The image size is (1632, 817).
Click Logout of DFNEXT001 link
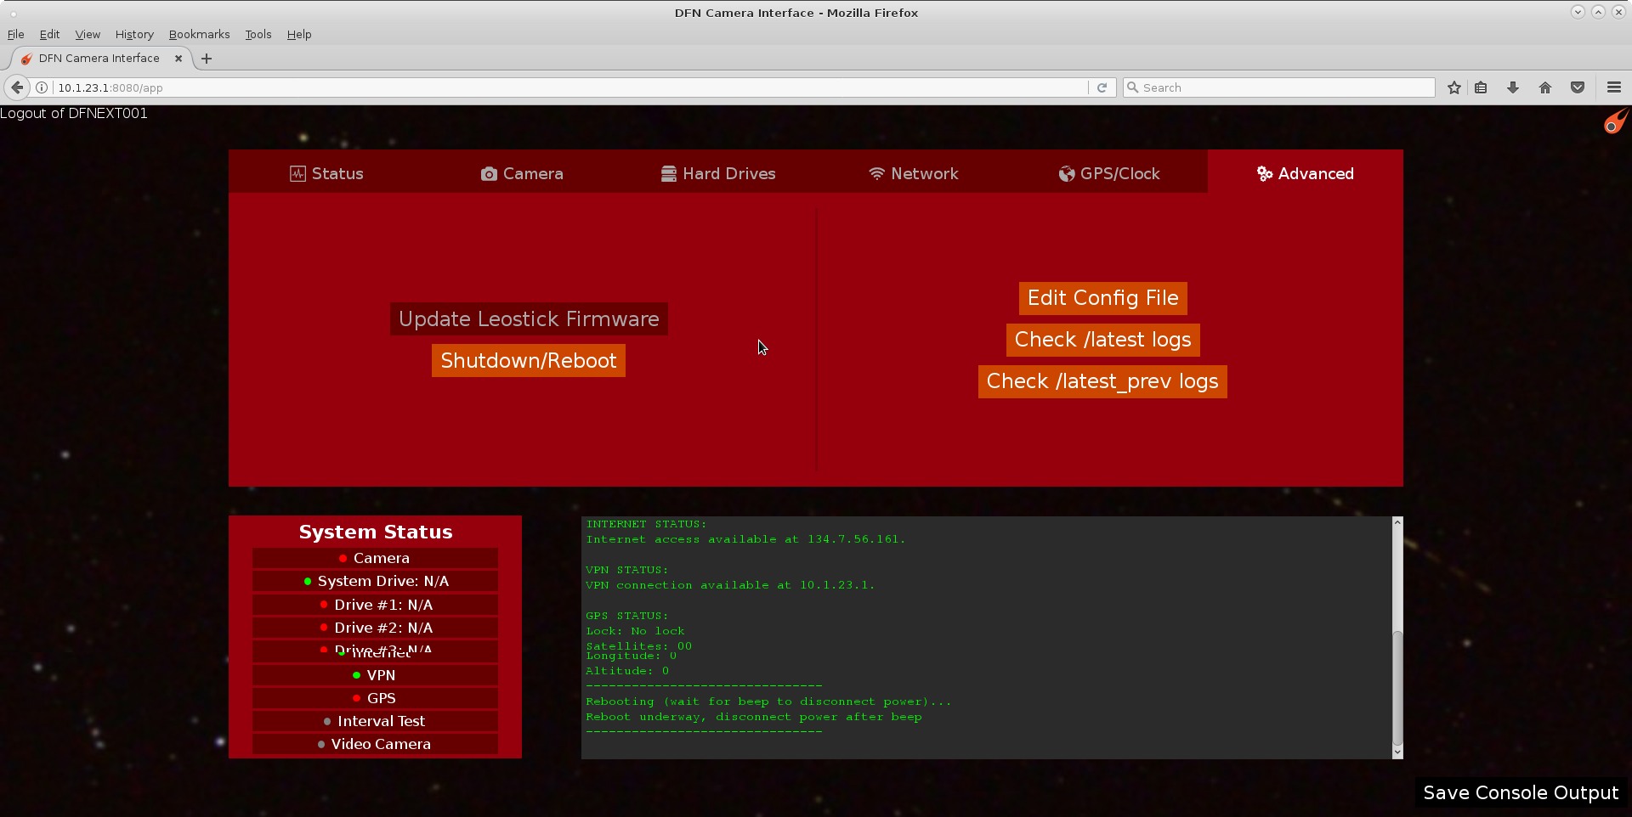tap(74, 113)
